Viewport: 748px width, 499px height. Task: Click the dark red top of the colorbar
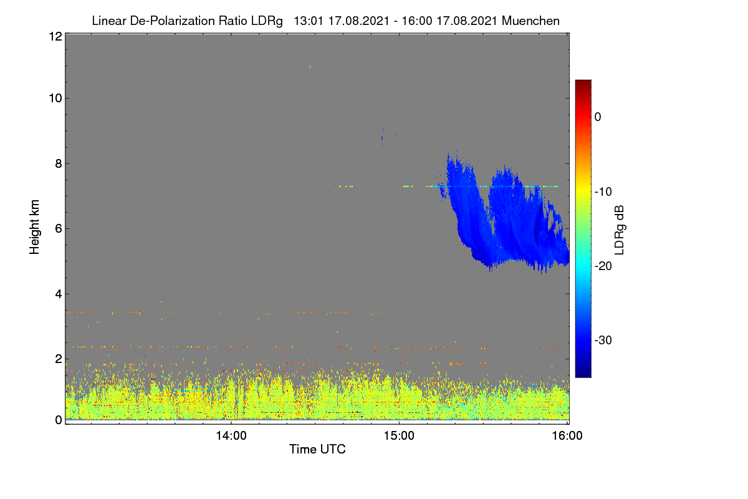[x=583, y=84]
